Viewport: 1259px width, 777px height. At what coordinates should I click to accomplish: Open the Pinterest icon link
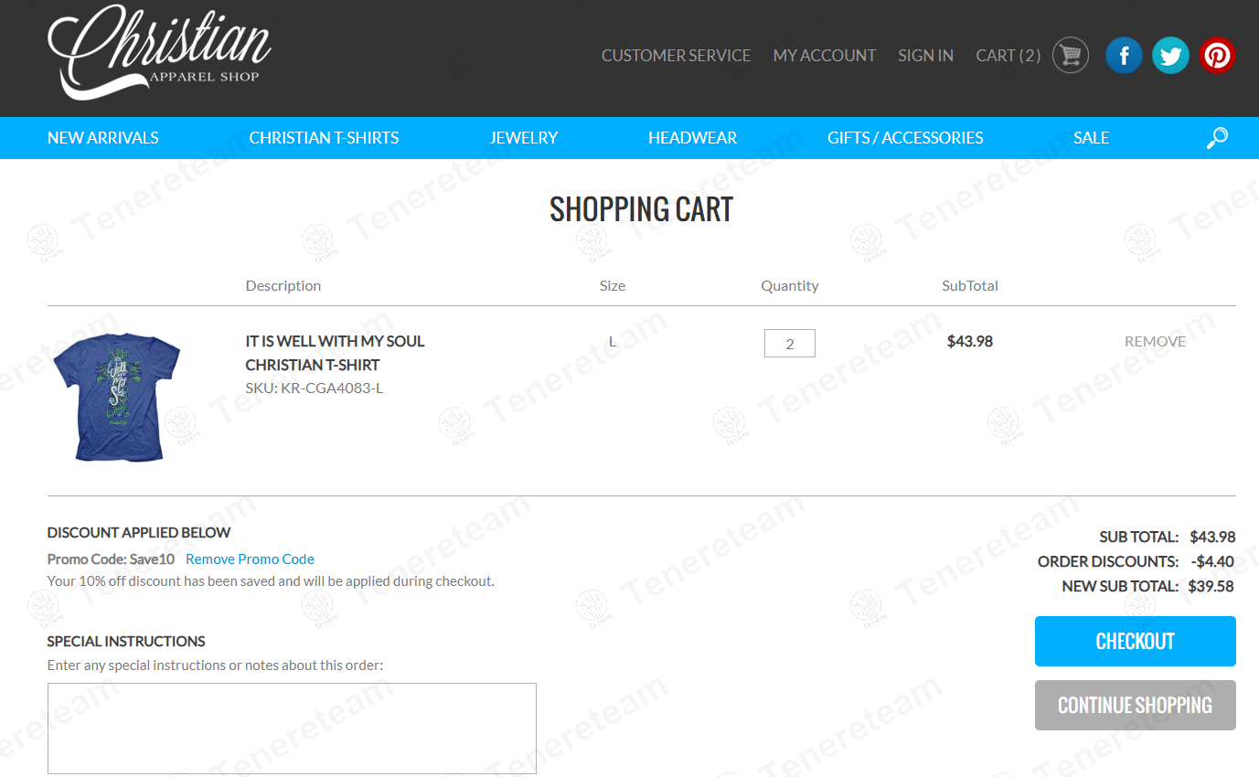coord(1217,56)
